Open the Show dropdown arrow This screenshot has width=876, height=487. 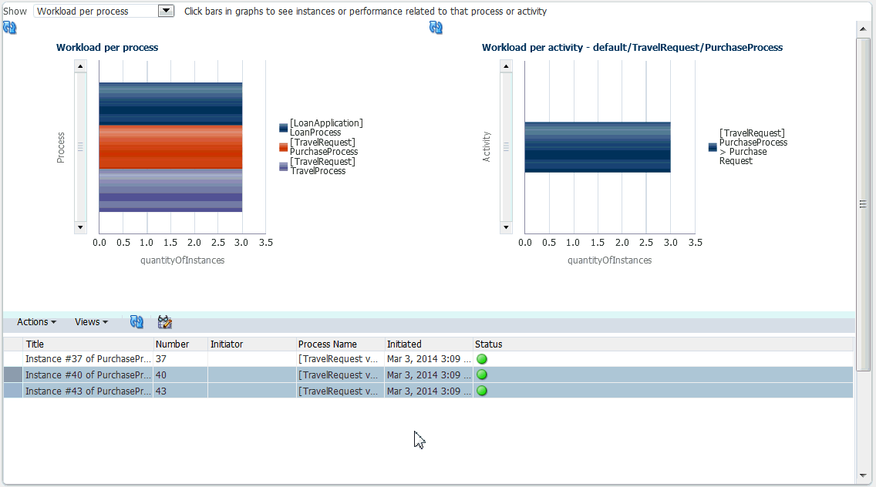point(166,11)
